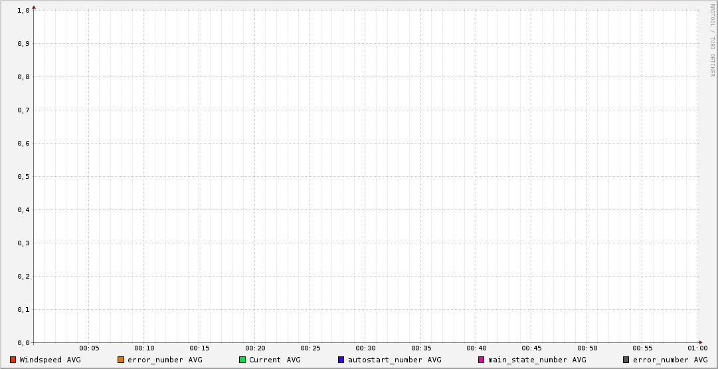The width and height of the screenshot is (718, 369).
Task: Click the 0,5 value axis label
Action: (x=23, y=177)
